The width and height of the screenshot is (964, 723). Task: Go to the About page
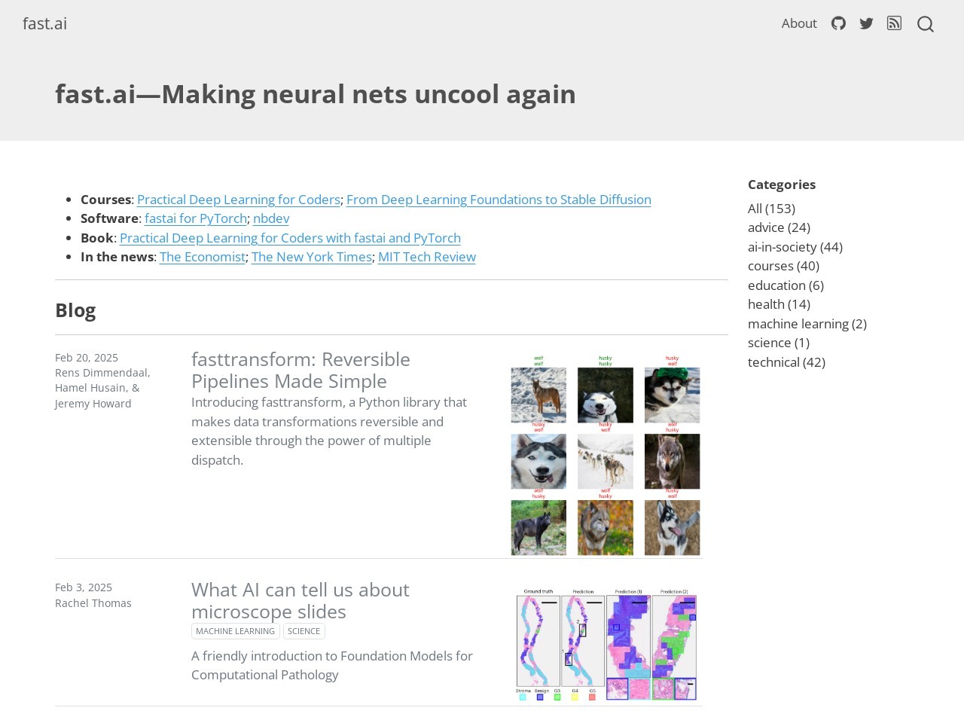pos(799,23)
